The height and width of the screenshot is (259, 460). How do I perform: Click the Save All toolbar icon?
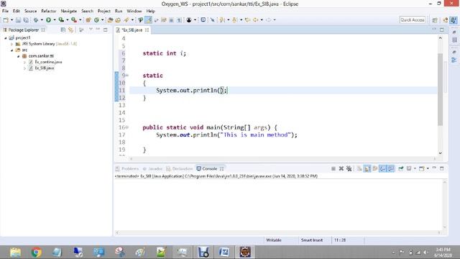[26, 20]
